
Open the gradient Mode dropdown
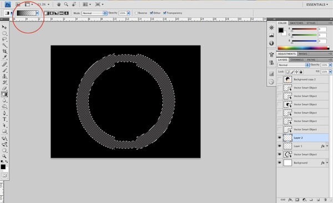94,13
